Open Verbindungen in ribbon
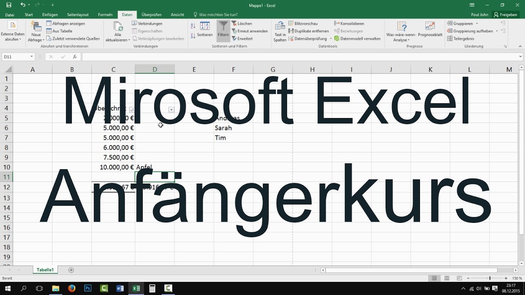The image size is (525, 295). point(147,23)
